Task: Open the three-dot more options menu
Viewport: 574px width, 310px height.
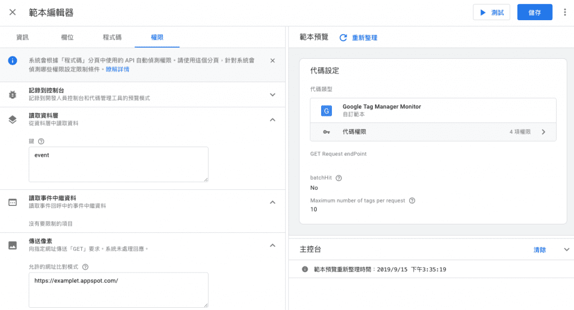Action: click(565, 12)
